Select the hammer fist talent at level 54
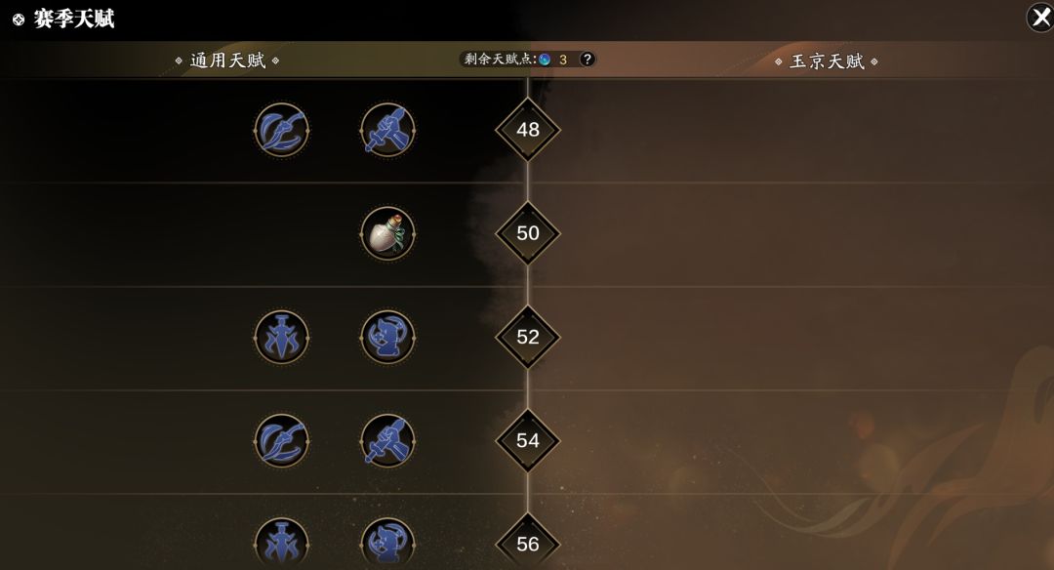The height and width of the screenshot is (570, 1054). click(x=387, y=440)
